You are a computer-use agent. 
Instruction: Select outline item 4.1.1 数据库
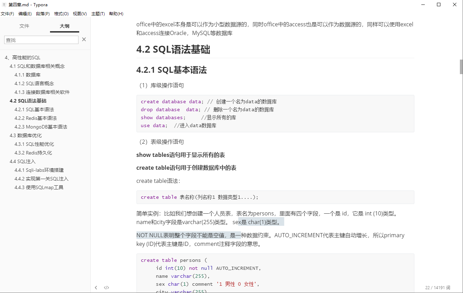(27, 75)
